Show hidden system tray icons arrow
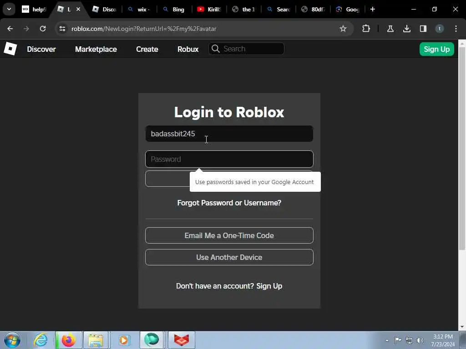Image resolution: width=466 pixels, height=349 pixels. pos(387,340)
